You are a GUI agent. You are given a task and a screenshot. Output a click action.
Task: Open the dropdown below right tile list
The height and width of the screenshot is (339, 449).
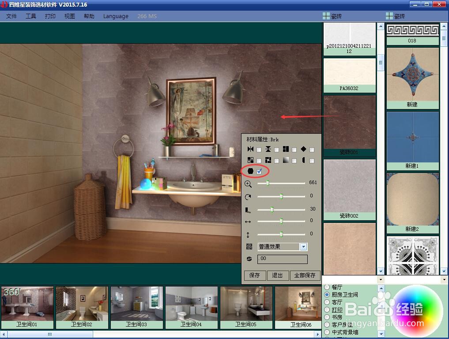(x=444, y=279)
